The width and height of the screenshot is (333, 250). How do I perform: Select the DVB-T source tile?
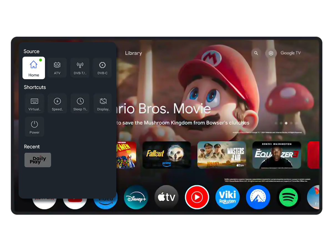[80, 68]
